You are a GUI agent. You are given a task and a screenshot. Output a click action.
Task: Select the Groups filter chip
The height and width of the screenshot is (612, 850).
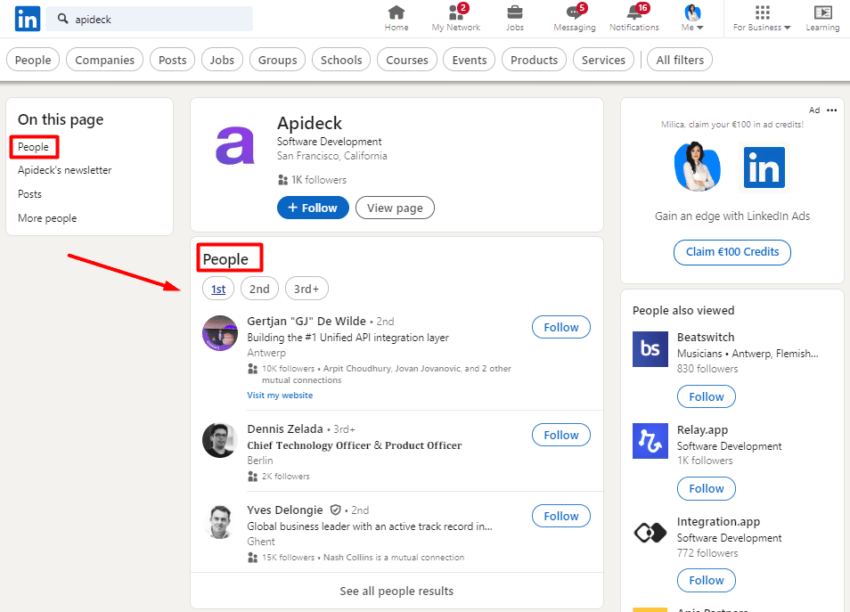(x=278, y=60)
